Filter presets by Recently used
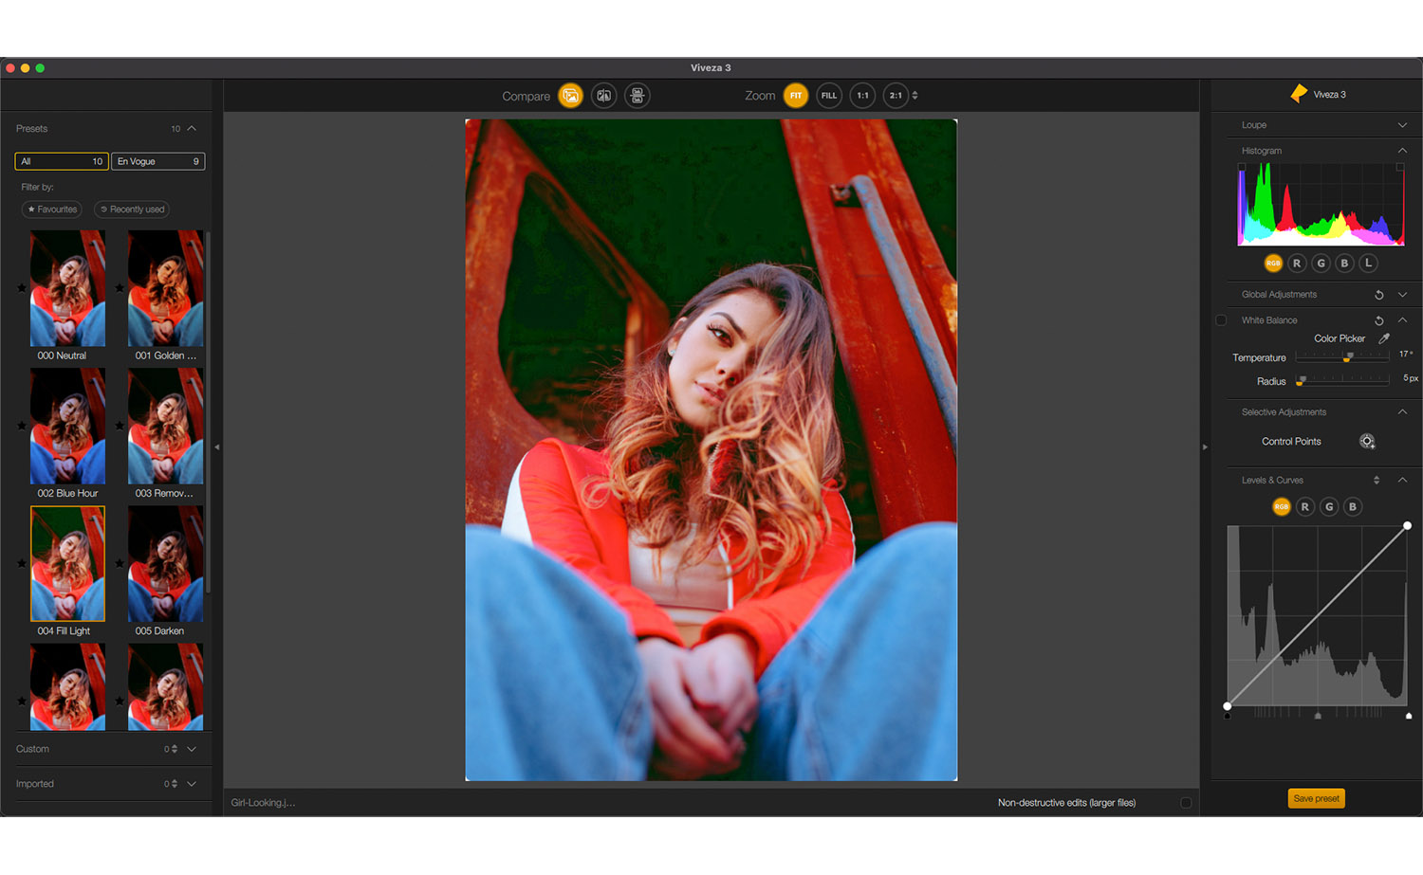1423x875 pixels. [132, 210]
